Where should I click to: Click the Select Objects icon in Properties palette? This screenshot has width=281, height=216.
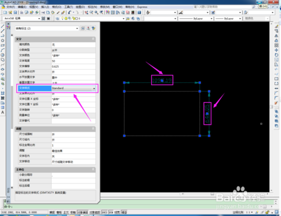point(88,29)
